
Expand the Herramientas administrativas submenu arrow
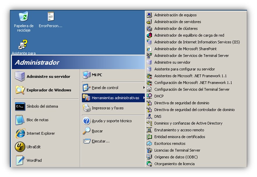click(x=144, y=98)
